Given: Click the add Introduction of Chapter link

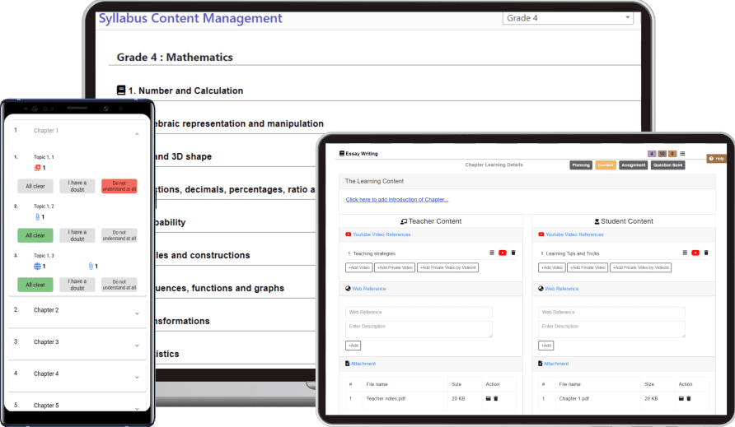Looking at the screenshot, I should [x=396, y=199].
